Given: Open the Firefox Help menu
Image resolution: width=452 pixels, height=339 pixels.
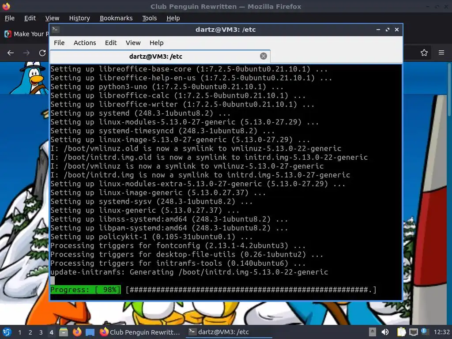Looking at the screenshot, I should pyautogui.click(x=173, y=18).
